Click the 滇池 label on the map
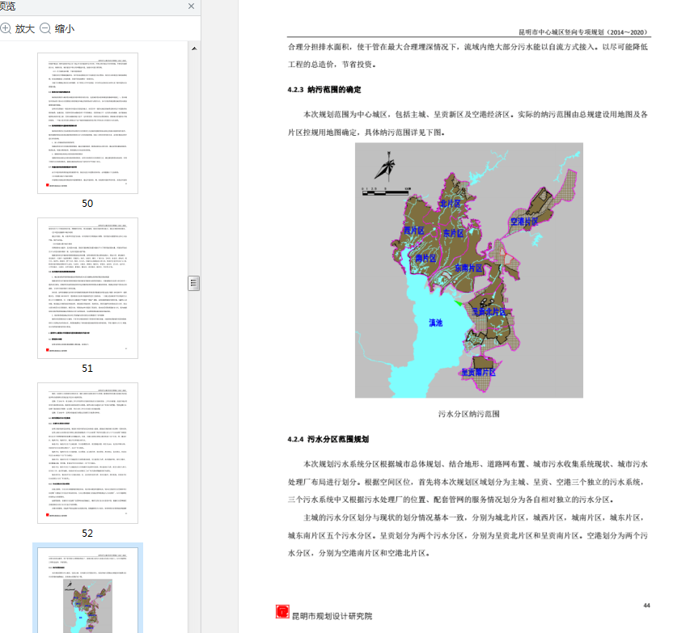 [x=436, y=323]
